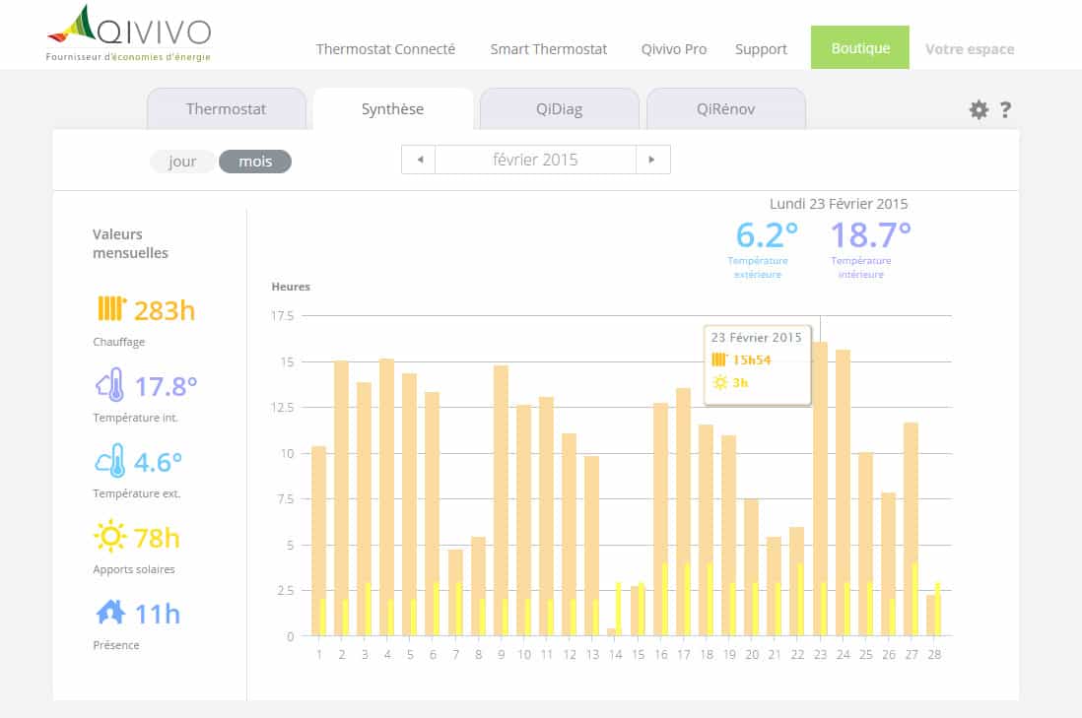Select the heating bar for day 7
1082x718 pixels.
click(x=455, y=593)
